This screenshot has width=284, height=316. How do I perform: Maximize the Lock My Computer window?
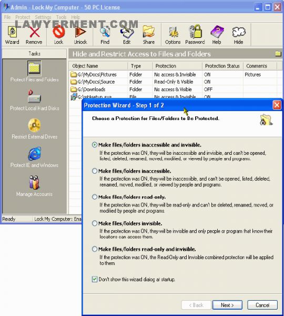pos(268,7)
